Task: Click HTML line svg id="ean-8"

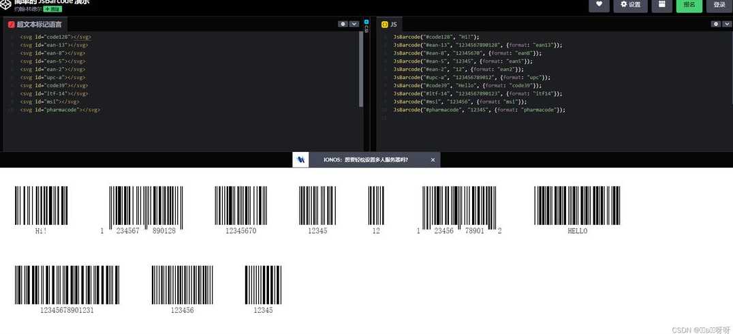Action: [52, 53]
